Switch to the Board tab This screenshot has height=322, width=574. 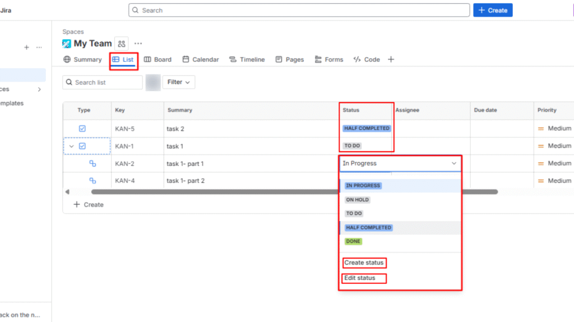point(158,59)
